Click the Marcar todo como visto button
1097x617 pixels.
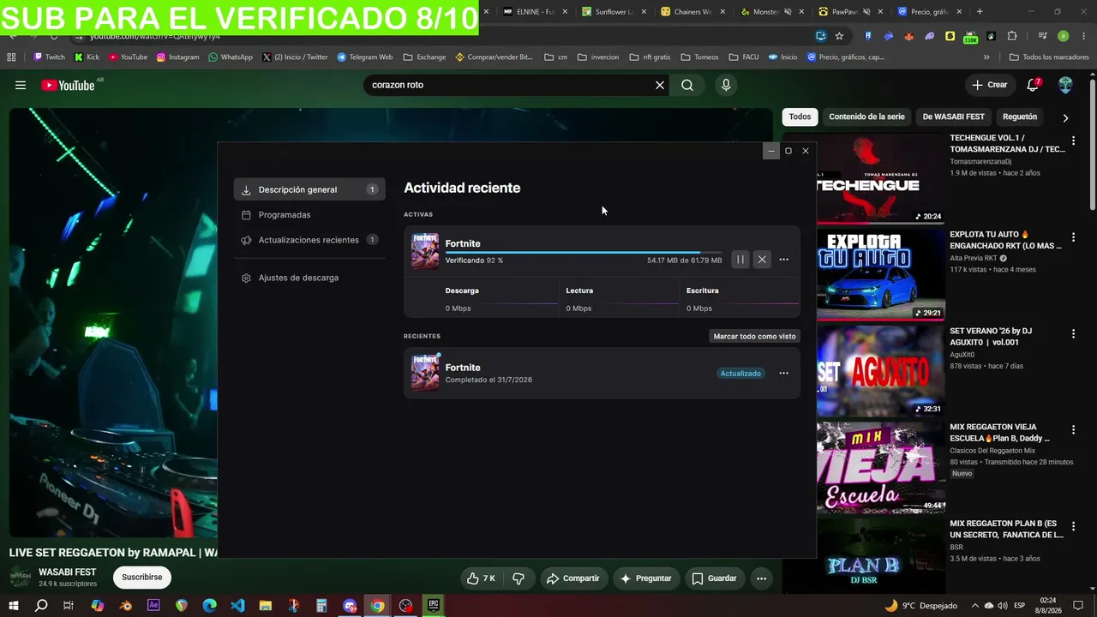pos(755,336)
